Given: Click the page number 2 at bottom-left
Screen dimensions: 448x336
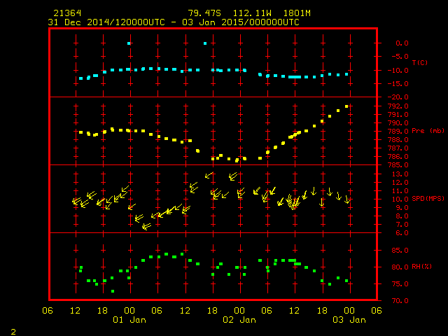Looking at the screenshot, I should (13, 332).
